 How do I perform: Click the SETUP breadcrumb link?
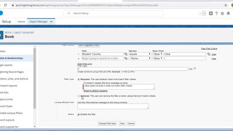(x=8, y=32)
